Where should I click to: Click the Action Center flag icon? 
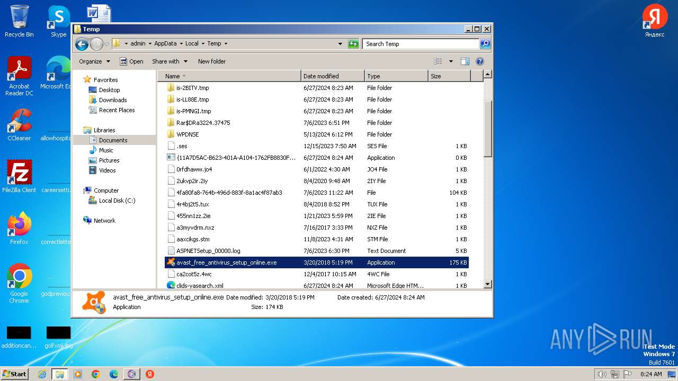tap(628, 374)
